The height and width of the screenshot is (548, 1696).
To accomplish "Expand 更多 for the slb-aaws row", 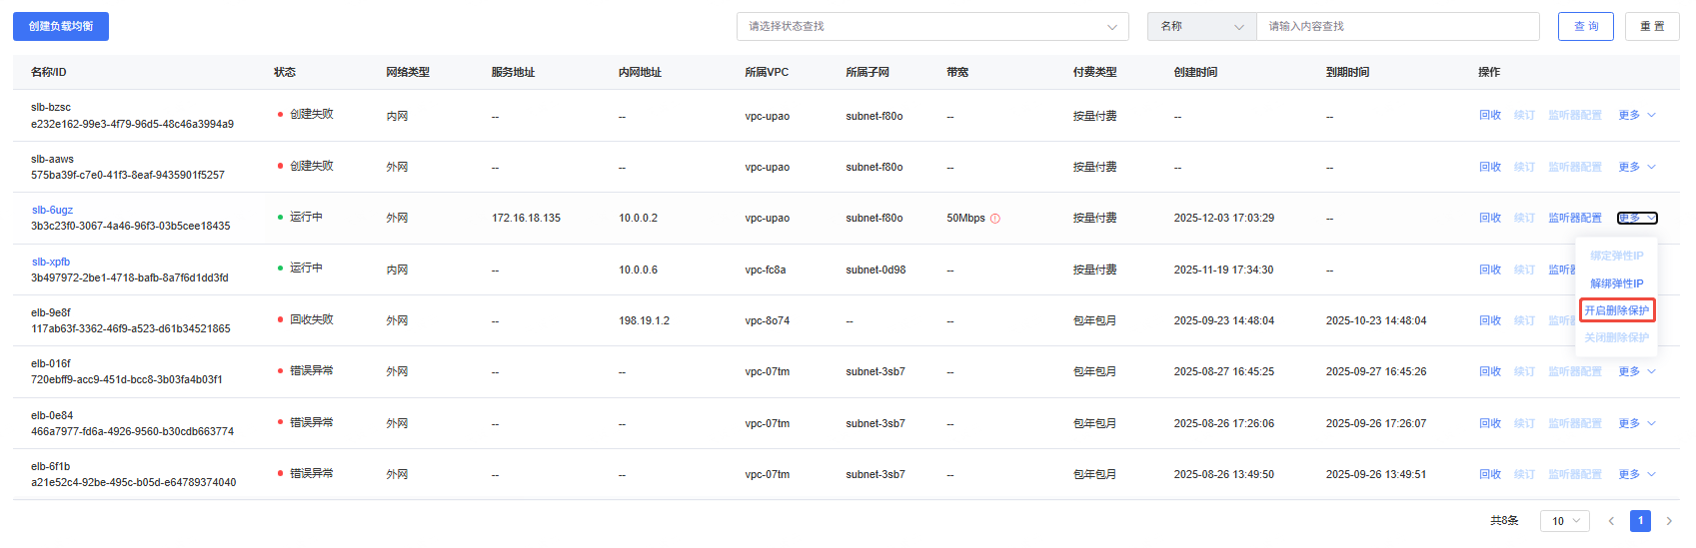I will [1636, 168].
